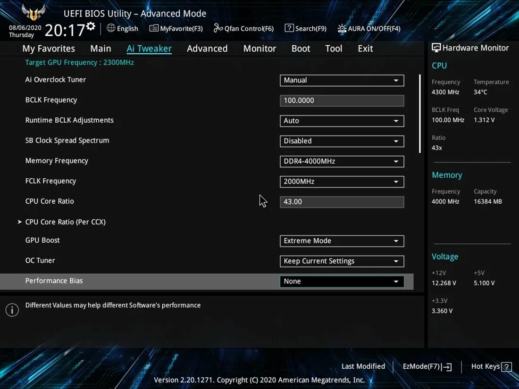
Task: Go to the Exit tab
Action: pyautogui.click(x=365, y=49)
